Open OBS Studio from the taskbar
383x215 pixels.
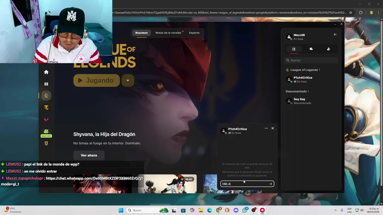click(x=254, y=210)
